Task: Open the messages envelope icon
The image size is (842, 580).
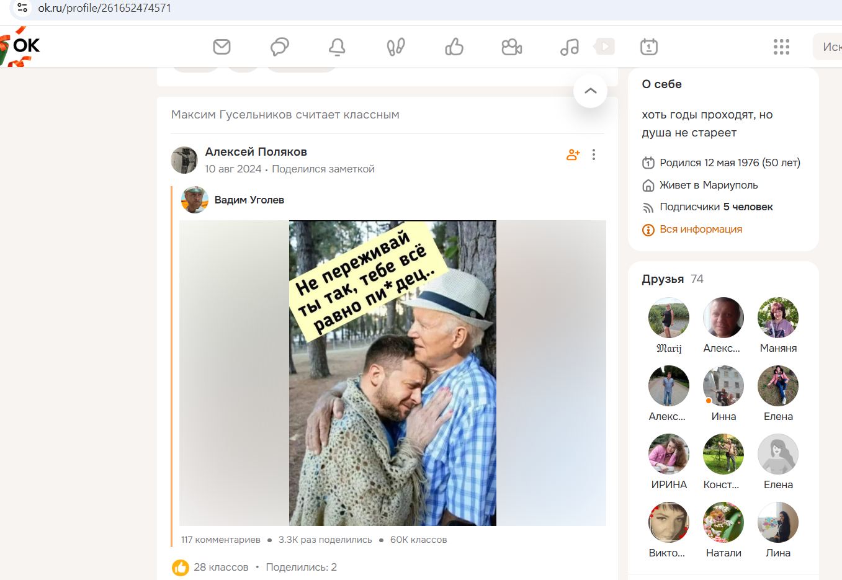Action: click(x=222, y=47)
